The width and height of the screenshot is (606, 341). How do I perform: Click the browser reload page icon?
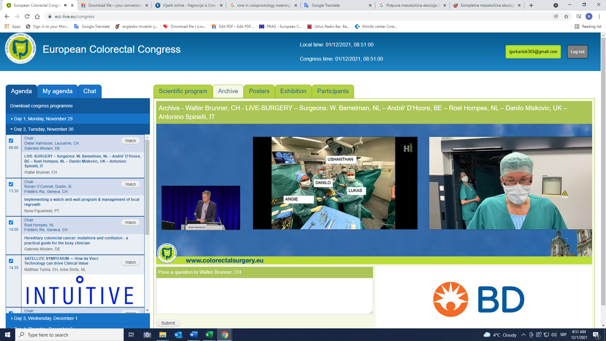pos(27,16)
